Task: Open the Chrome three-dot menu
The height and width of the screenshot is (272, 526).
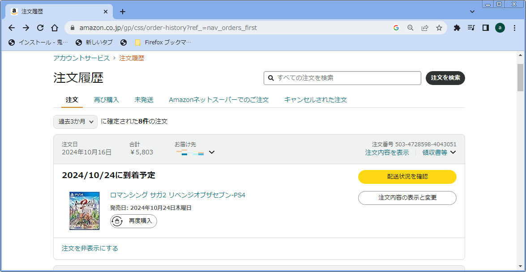Action: 515,28
